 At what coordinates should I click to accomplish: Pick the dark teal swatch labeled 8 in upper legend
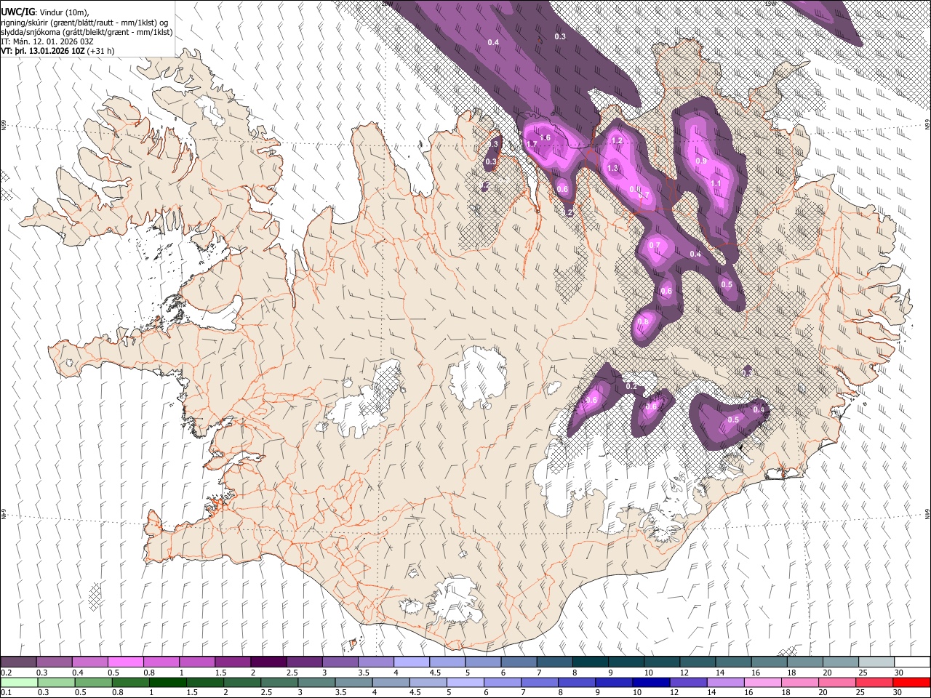[x=590, y=662]
